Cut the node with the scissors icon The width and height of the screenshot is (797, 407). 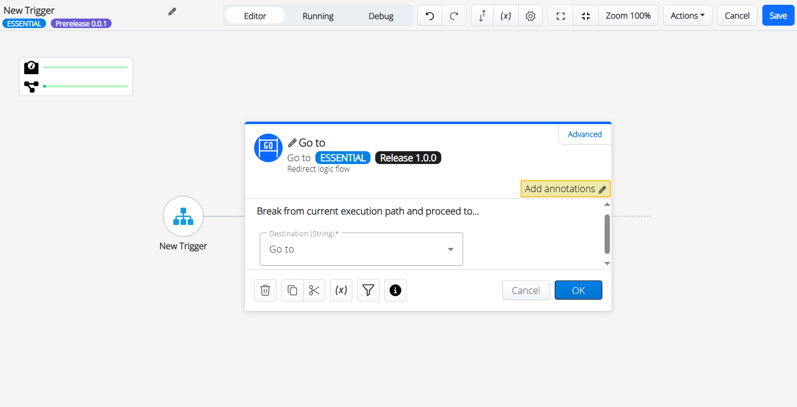coord(314,290)
